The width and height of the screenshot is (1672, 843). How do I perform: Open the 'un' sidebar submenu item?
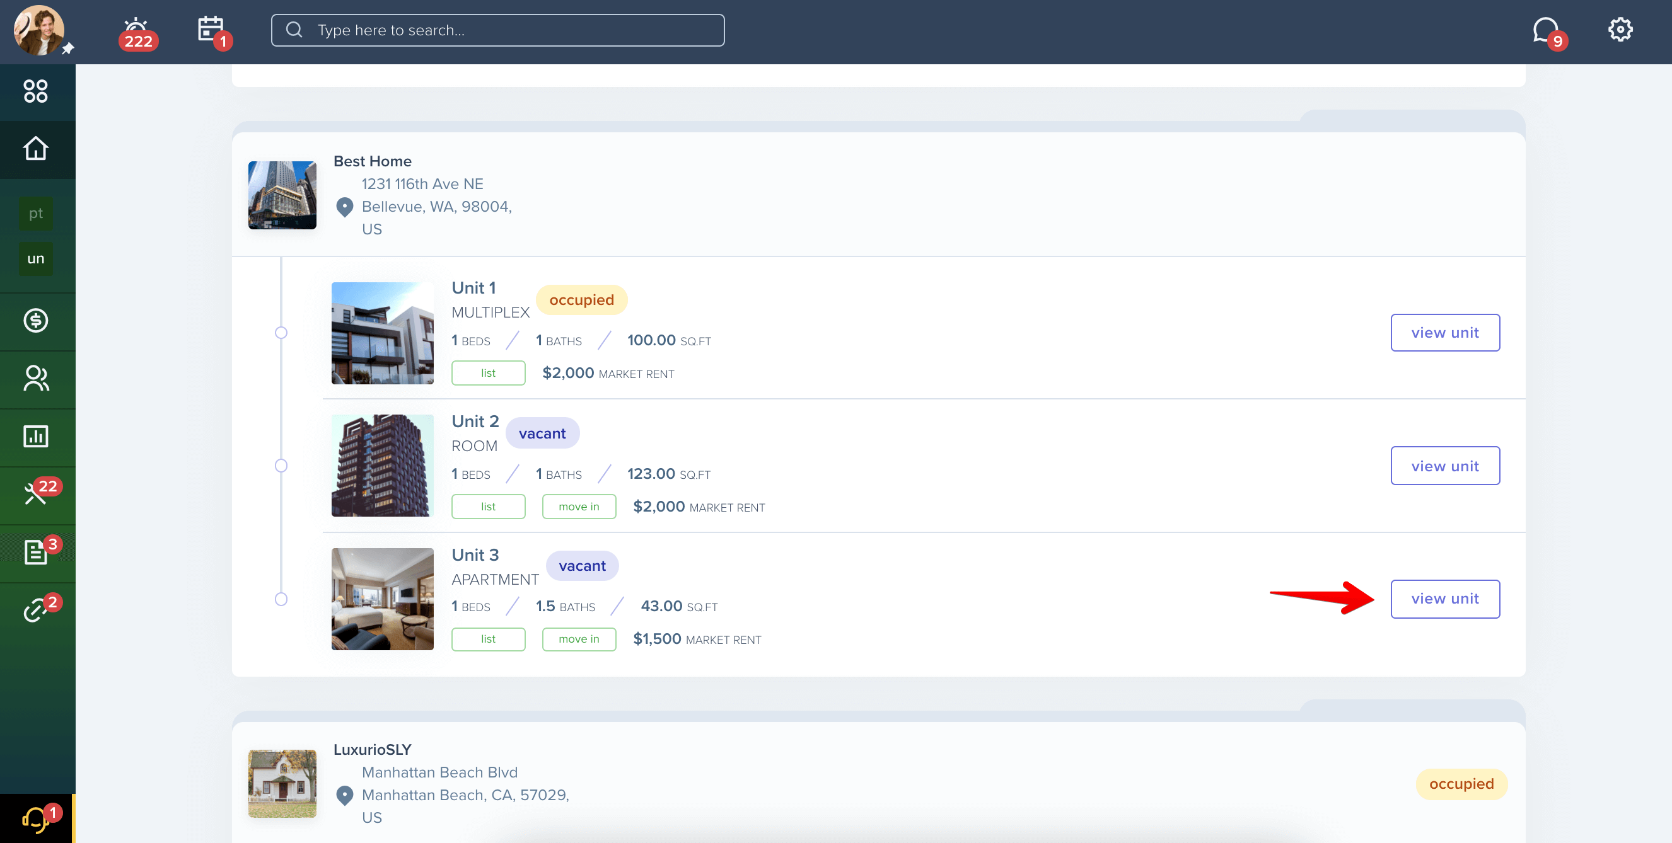(36, 259)
